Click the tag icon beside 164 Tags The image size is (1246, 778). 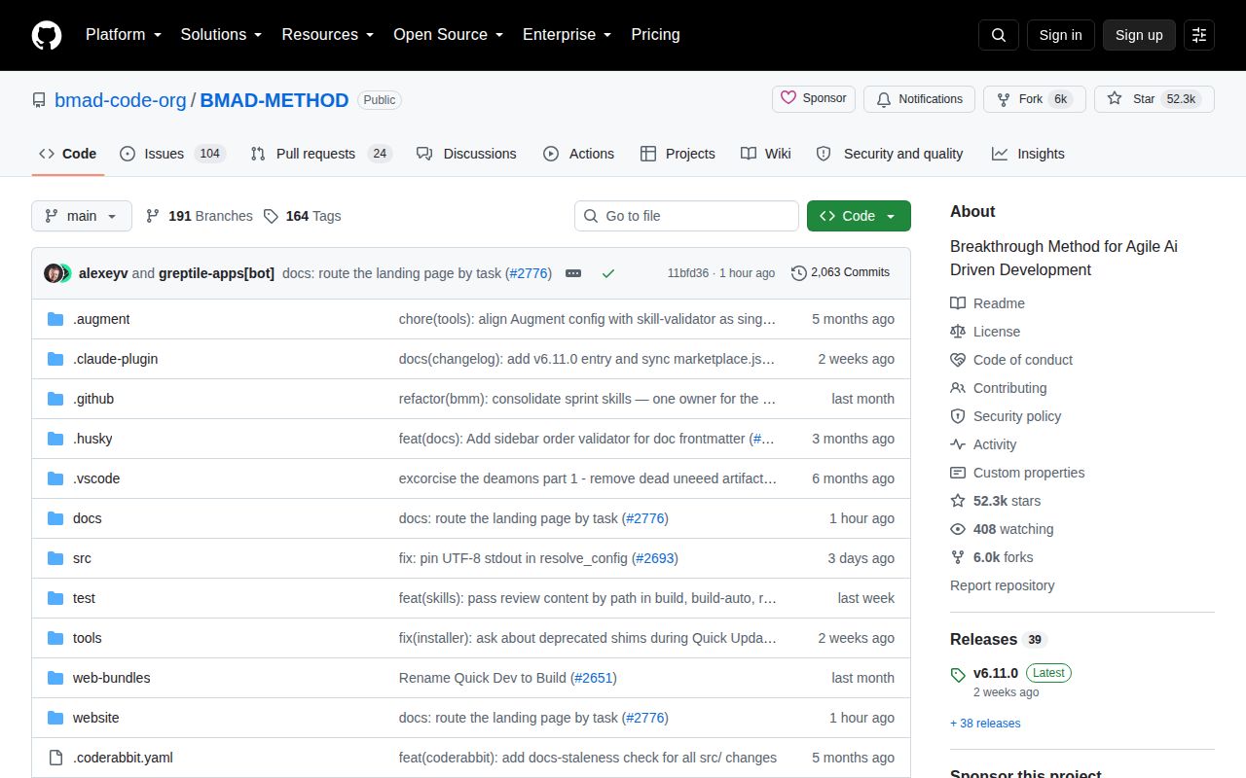[x=271, y=216]
